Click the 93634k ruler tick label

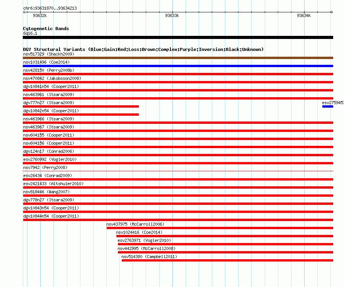click(304, 15)
